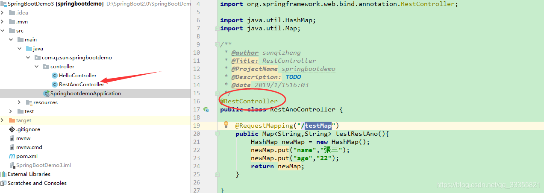
Task: Select pom.xml in the project tree
Action: [27, 156]
